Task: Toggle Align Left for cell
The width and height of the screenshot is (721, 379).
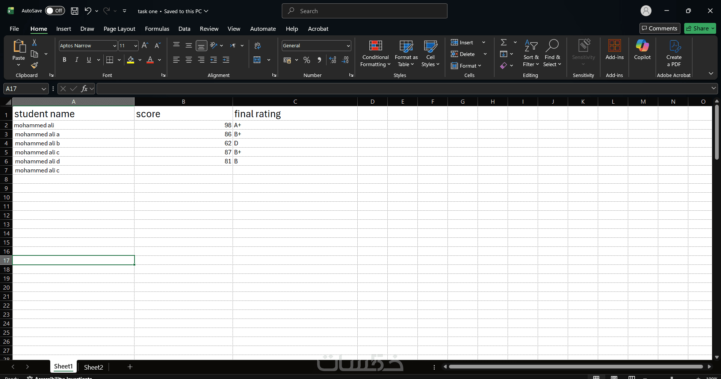Action: pos(176,60)
